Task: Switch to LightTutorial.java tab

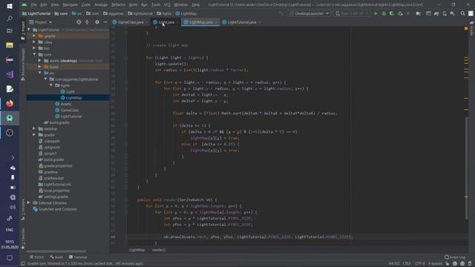Action: coord(241,22)
